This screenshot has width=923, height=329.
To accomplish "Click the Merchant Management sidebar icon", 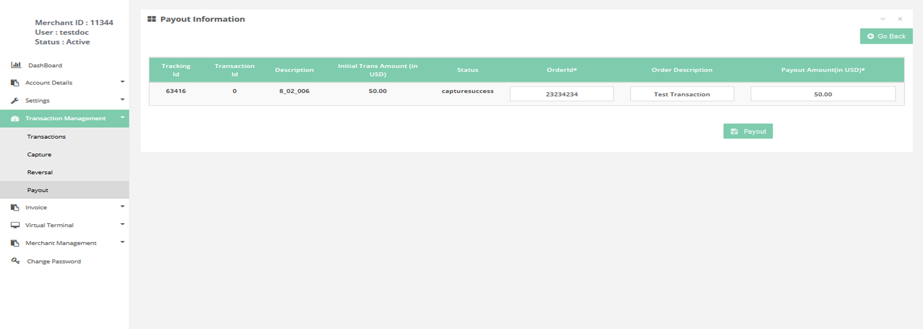I will pyautogui.click(x=15, y=243).
